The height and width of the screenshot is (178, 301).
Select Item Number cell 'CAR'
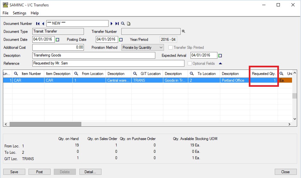(28, 80)
